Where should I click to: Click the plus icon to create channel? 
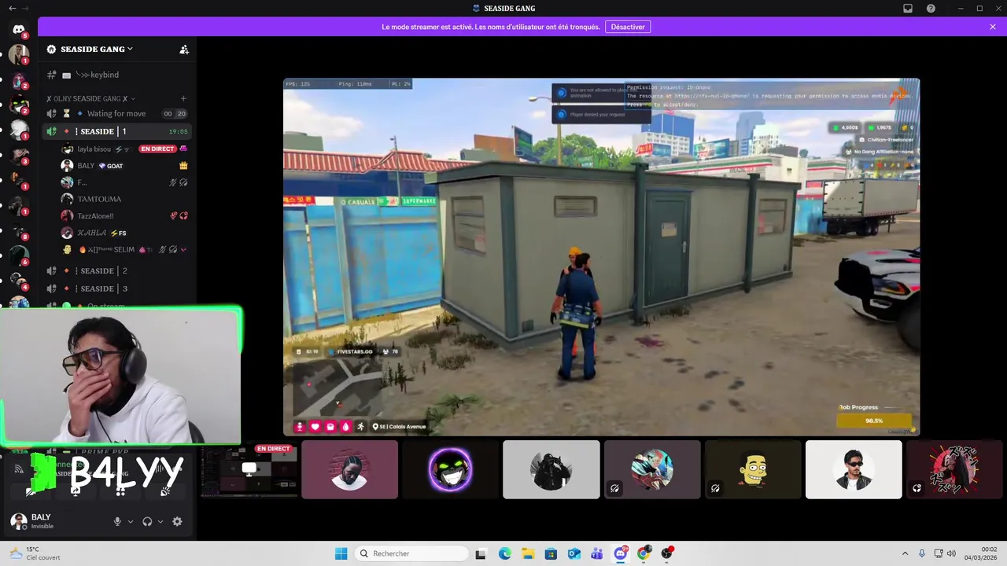coord(183,98)
